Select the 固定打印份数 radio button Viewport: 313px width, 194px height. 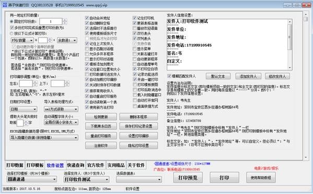[11, 21]
